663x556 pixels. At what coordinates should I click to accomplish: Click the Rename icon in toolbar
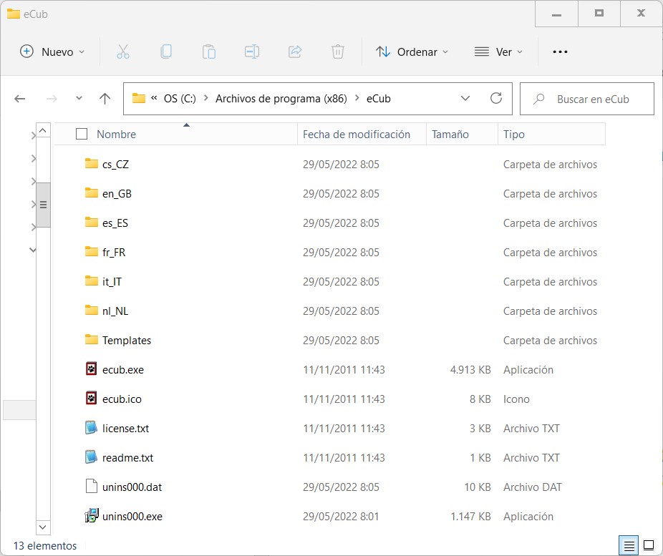[251, 52]
